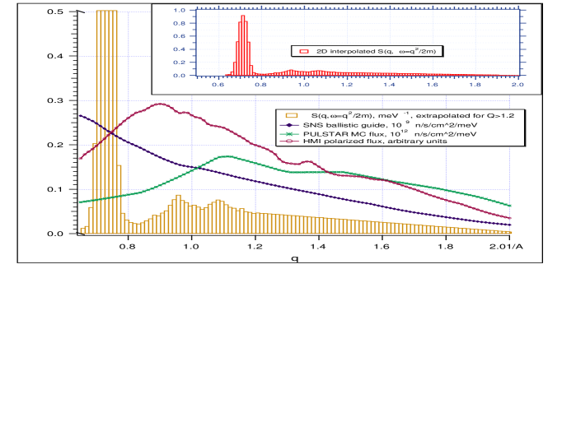Click the main y-axis tick label 0.4

[55, 56]
